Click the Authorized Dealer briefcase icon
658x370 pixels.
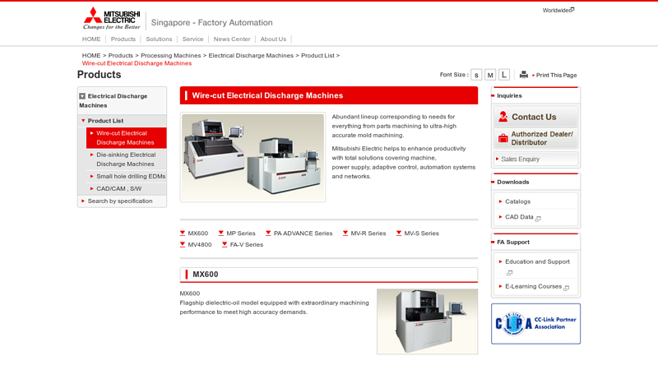point(503,138)
